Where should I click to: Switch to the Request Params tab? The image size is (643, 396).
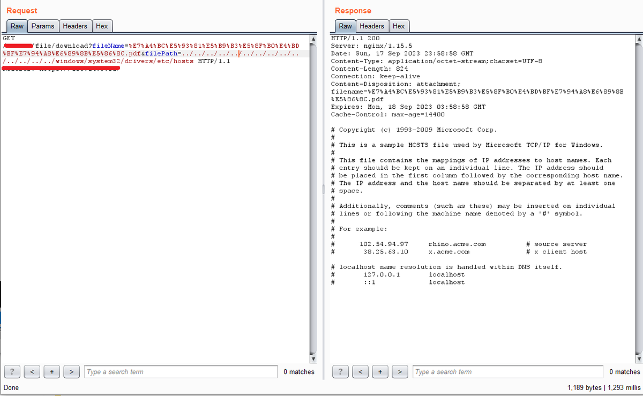pyautogui.click(x=43, y=26)
